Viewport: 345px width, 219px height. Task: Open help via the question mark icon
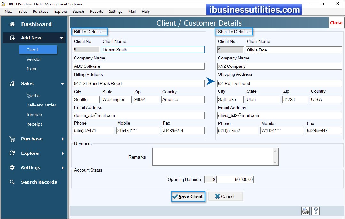point(315,211)
